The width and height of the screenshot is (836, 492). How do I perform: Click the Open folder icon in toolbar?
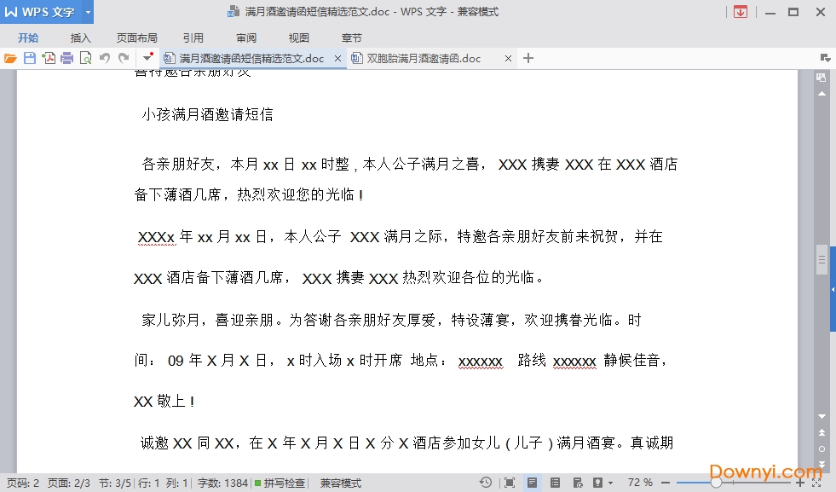10,58
